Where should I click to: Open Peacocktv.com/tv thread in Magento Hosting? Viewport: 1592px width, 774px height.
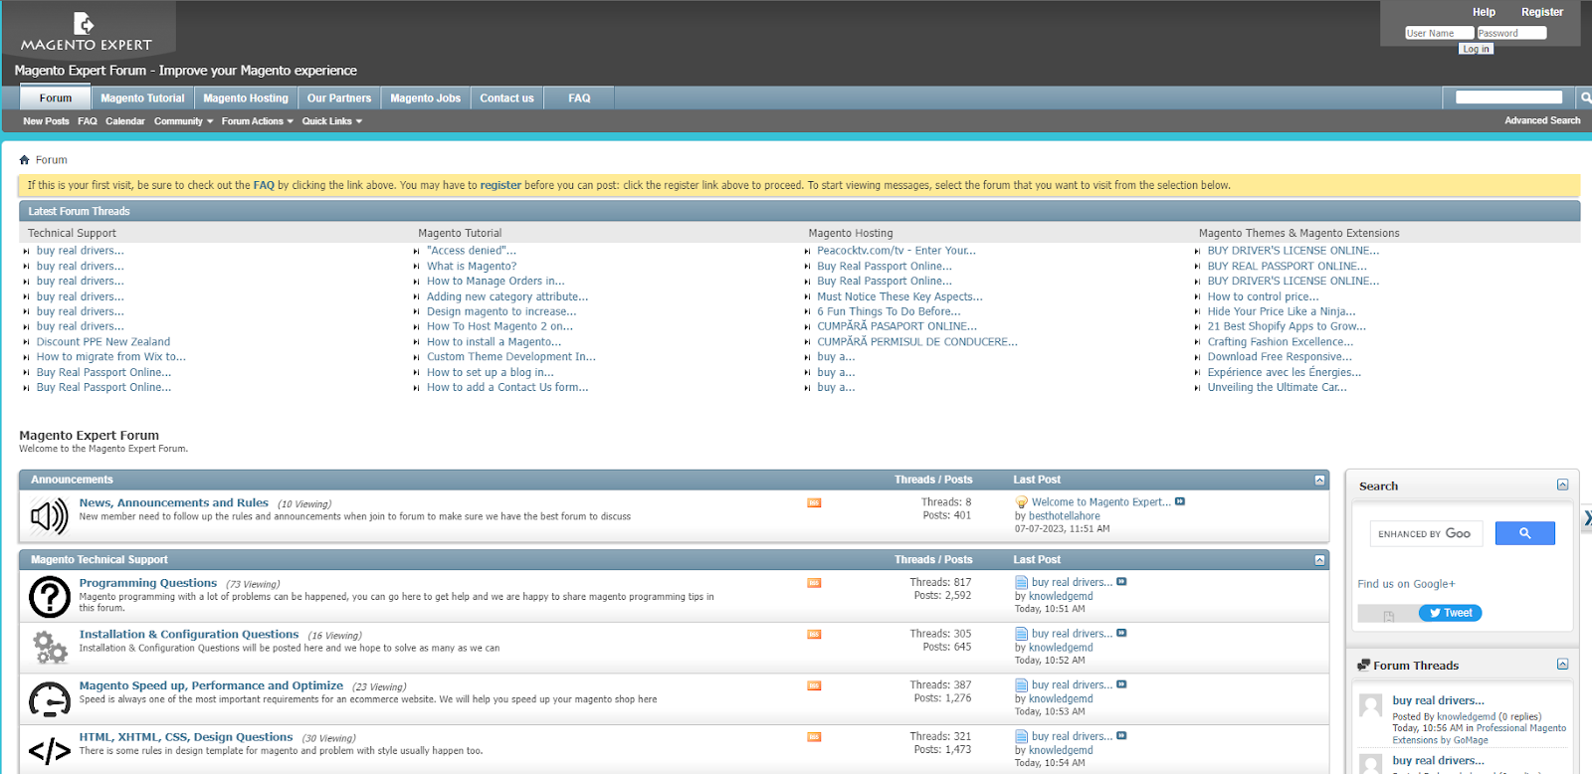coord(896,251)
